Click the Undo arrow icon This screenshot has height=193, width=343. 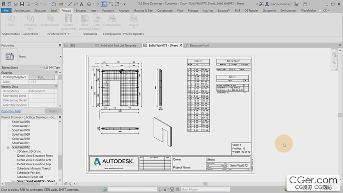pyautogui.click(x=36, y=4)
